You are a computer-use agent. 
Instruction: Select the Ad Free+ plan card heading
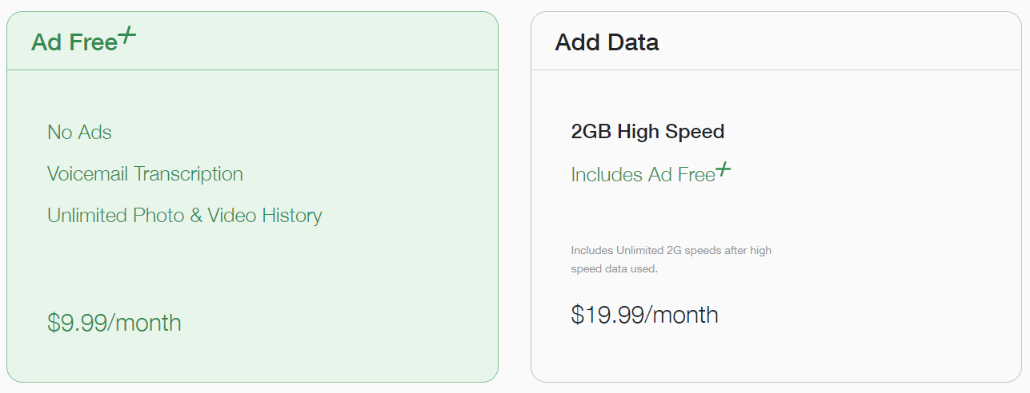[x=83, y=40]
